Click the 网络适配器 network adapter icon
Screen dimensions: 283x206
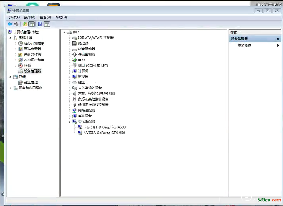pyautogui.click(x=74, y=110)
